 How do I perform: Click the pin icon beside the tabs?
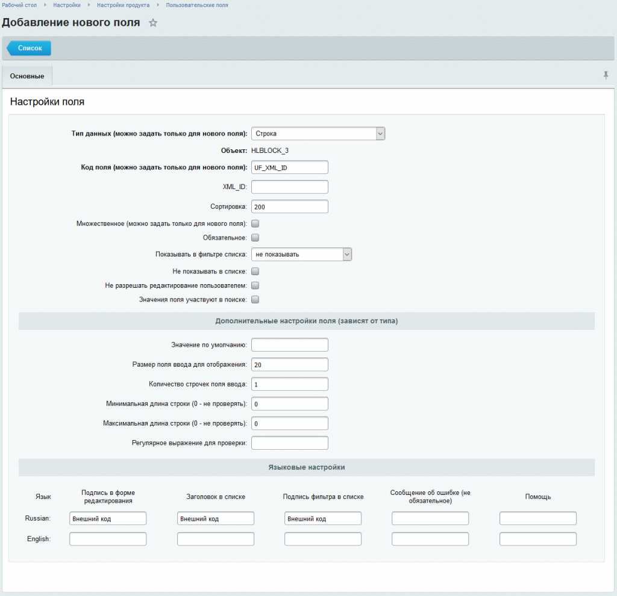(x=606, y=75)
